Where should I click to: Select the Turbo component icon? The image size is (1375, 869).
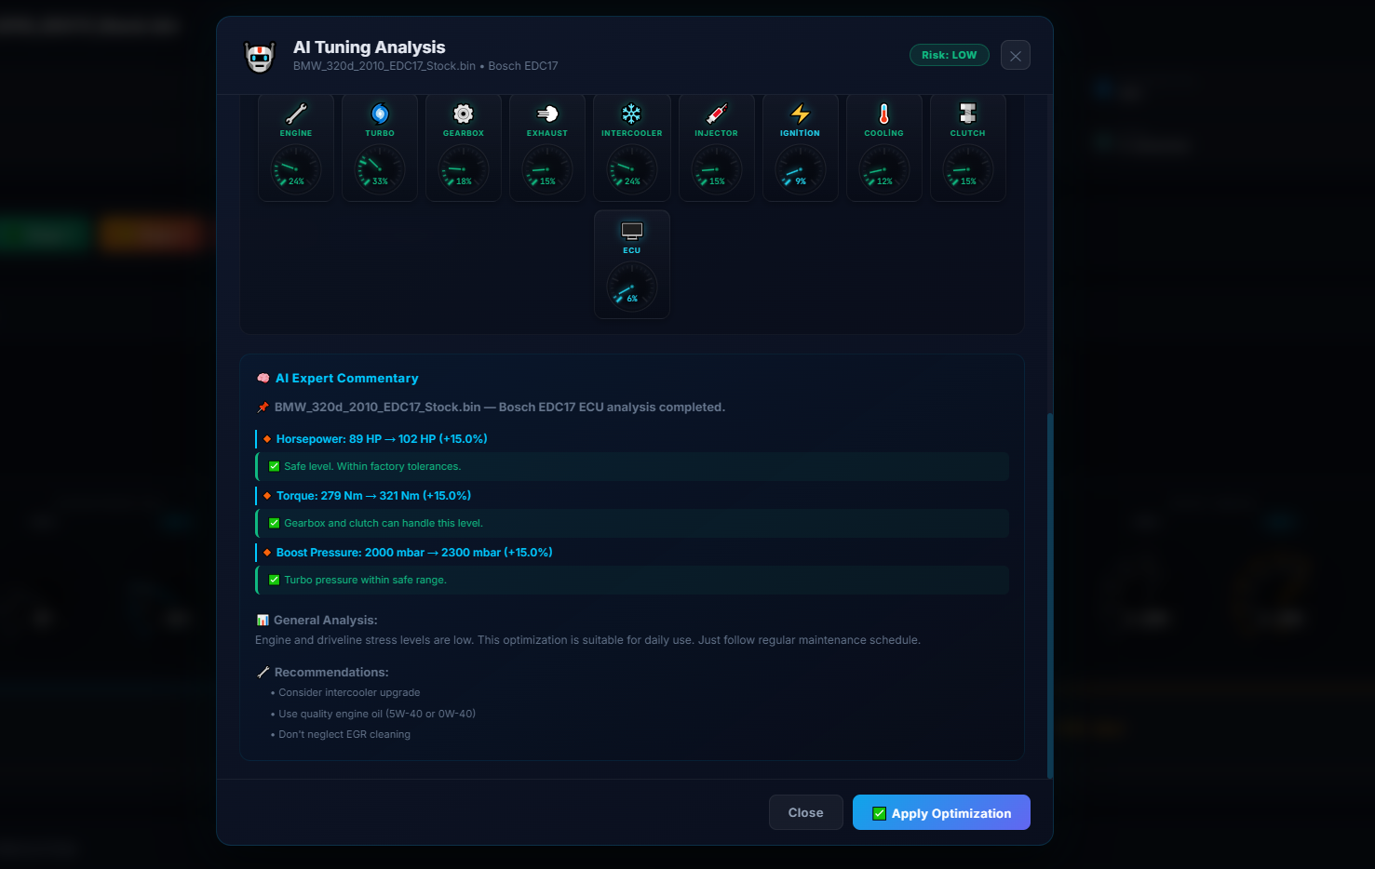coord(380,114)
